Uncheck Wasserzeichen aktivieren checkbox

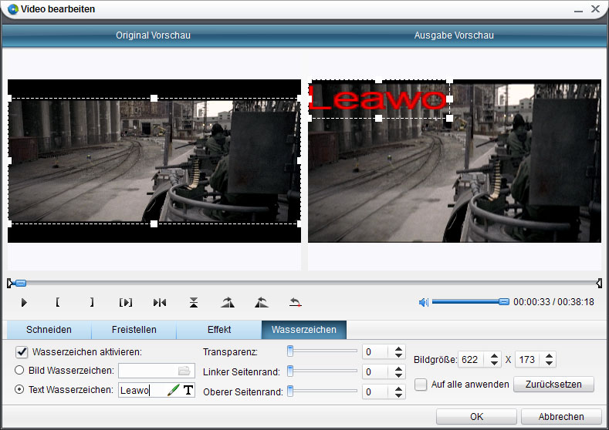point(22,352)
